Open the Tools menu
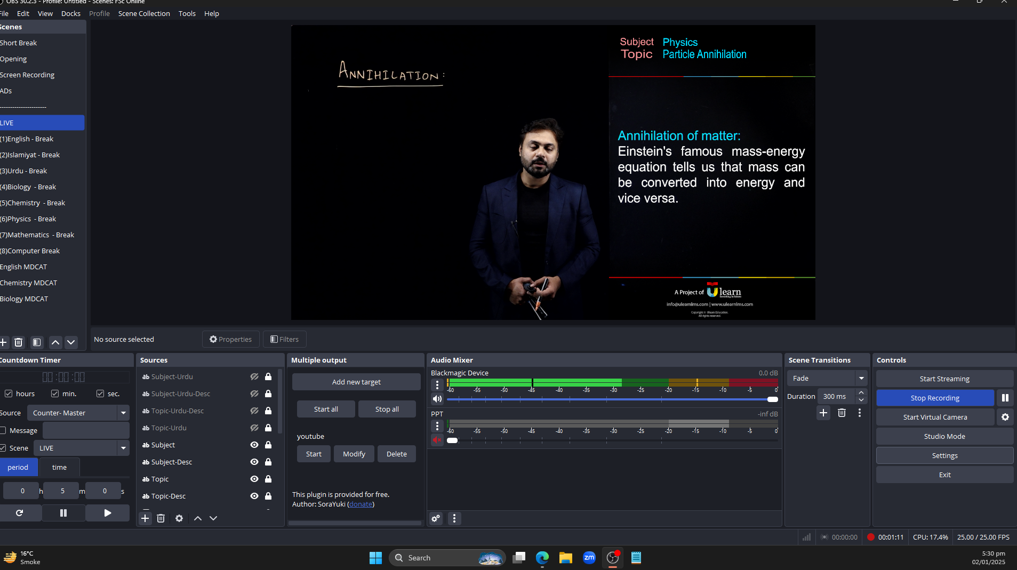Screen dimensions: 1017x570 187,13
